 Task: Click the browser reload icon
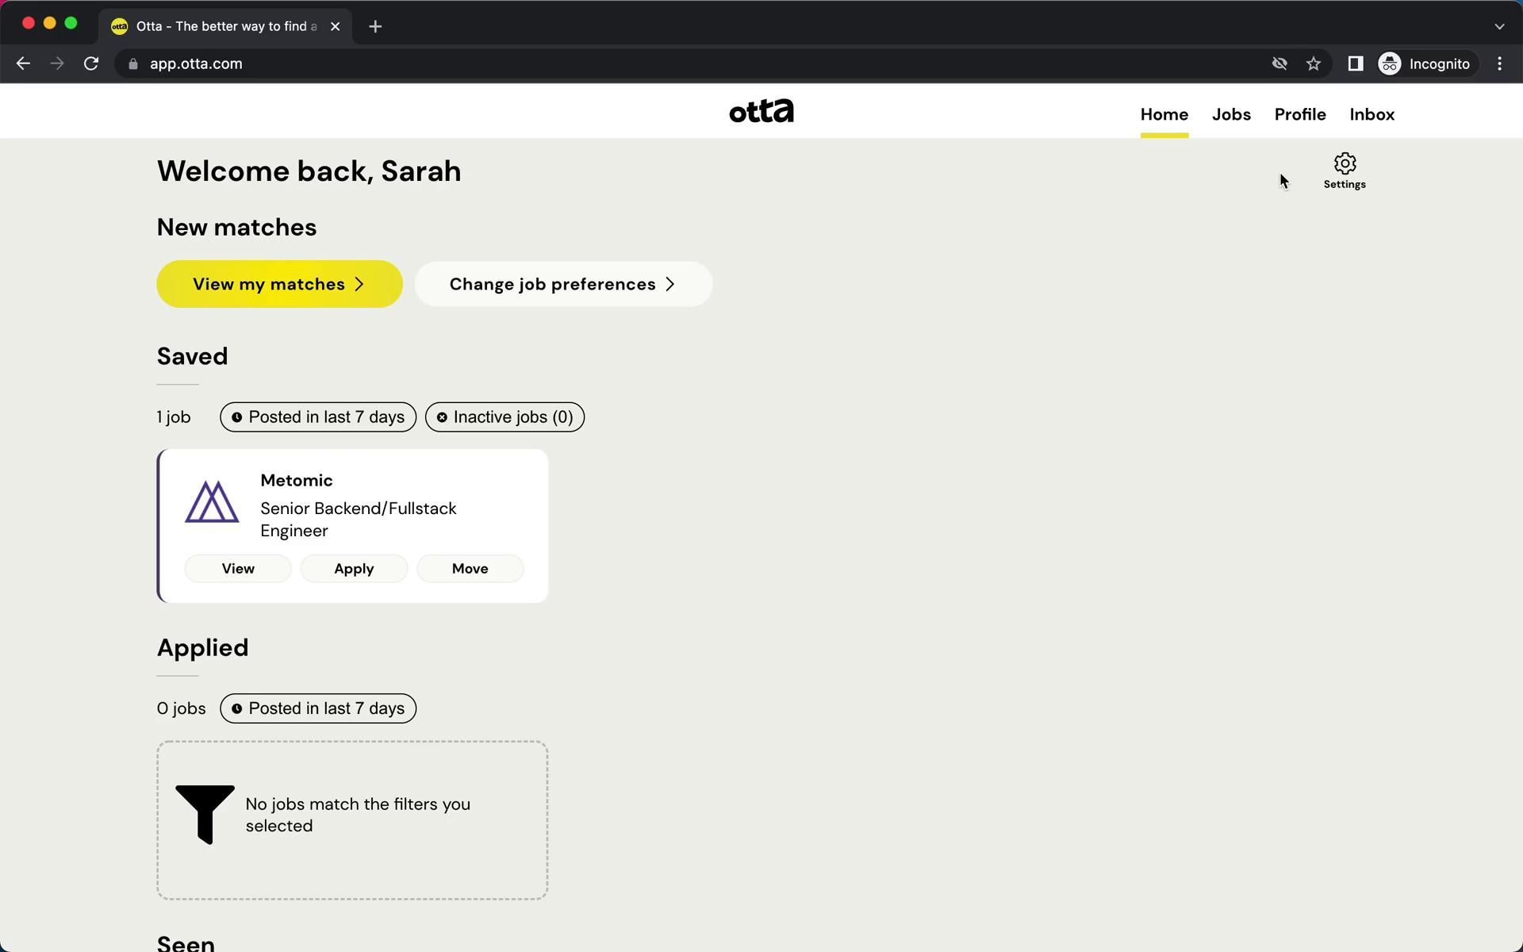(91, 63)
